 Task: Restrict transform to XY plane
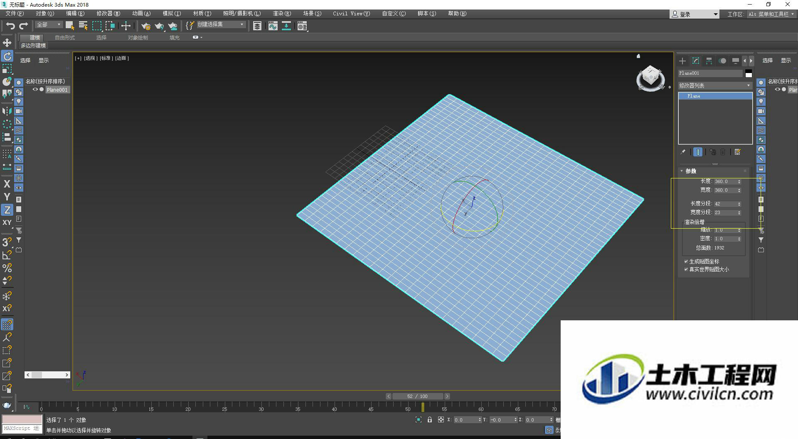pos(7,222)
